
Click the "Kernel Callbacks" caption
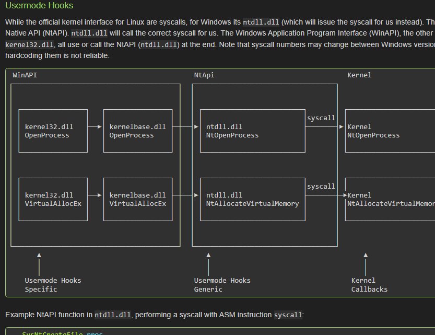[369, 285]
